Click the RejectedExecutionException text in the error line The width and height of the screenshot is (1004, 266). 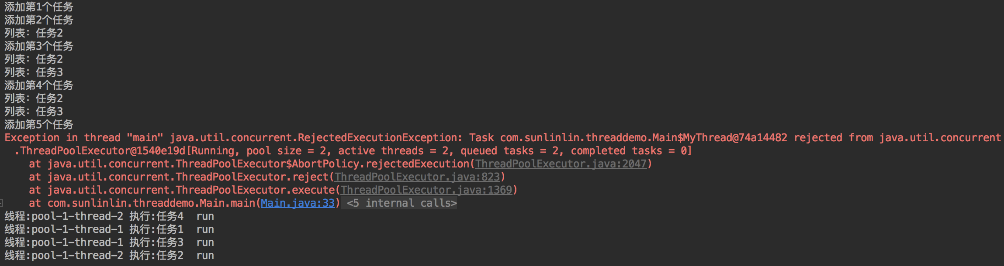tap(380, 138)
